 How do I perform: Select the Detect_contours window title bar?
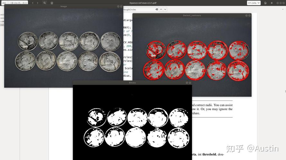[x=192, y=15]
